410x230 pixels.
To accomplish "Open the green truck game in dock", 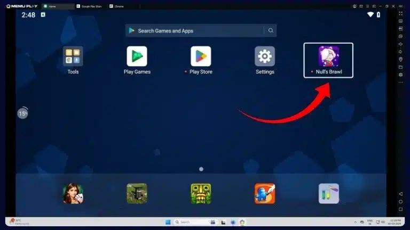I will point(137,193).
